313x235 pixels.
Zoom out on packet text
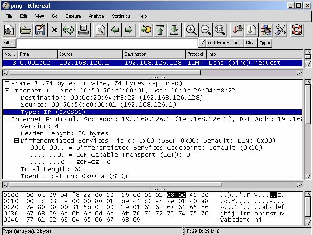pyautogui.click(x=205, y=30)
